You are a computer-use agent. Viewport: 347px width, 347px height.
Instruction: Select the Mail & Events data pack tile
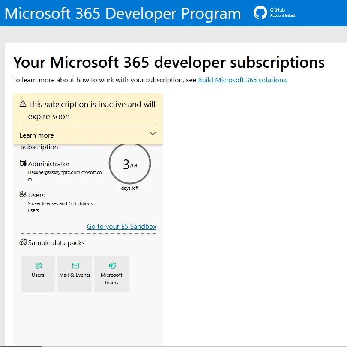[75, 274]
